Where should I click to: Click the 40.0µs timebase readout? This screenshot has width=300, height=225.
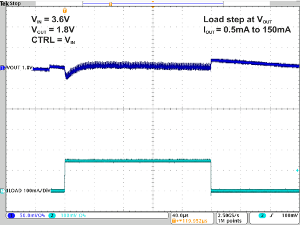tap(180, 215)
